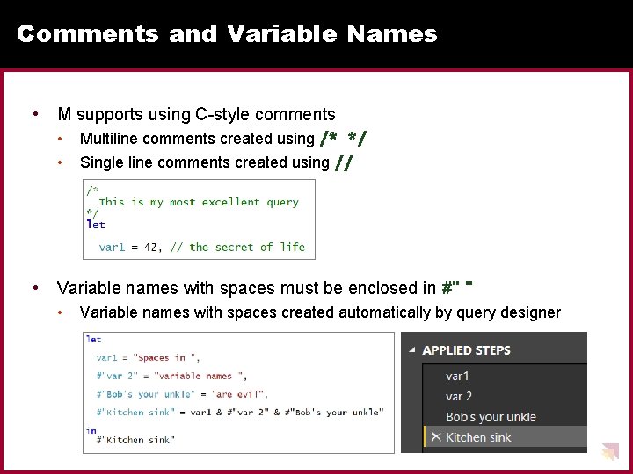This screenshot has height=474, width=633.
Task: Click the let keyword in upper code box
Action: coord(96,225)
